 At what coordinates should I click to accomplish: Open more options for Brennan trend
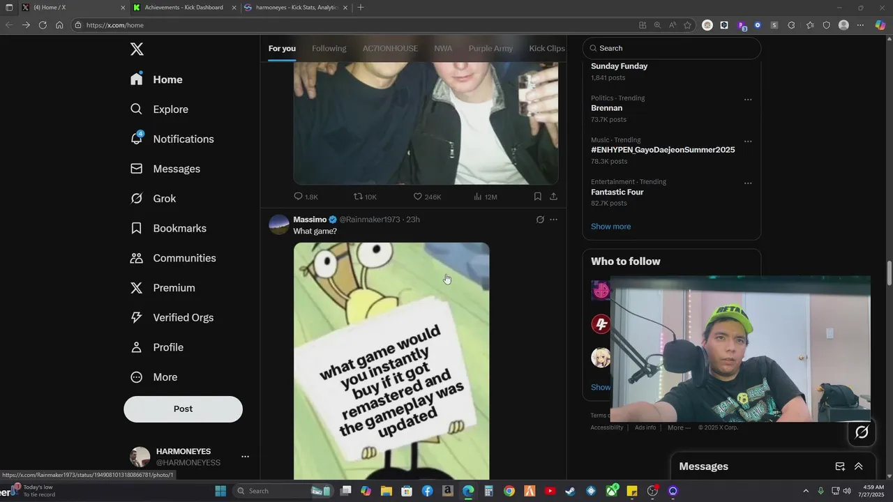748,100
